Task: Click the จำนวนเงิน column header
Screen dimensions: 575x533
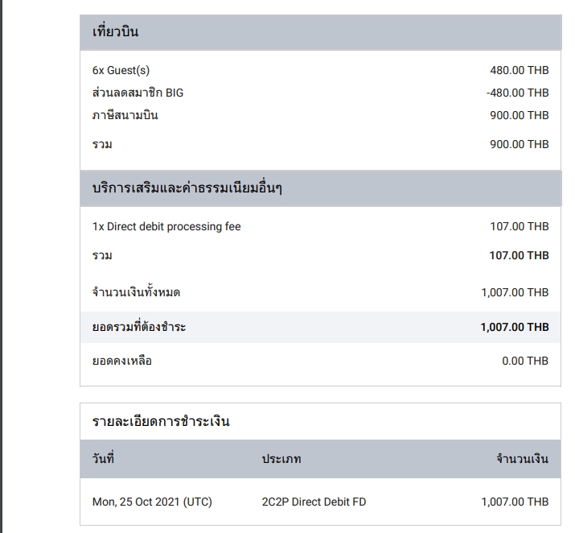Action: (522, 459)
